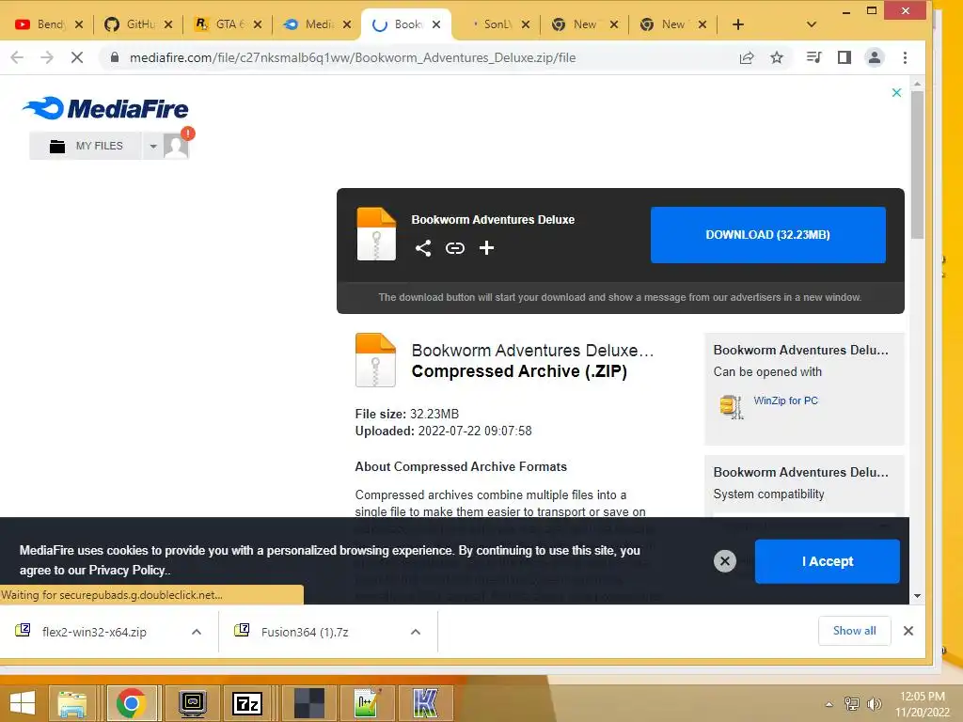Open the monitor app on taskbar
Image resolution: width=963 pixels, height=722 pixels.
point(193,703)
